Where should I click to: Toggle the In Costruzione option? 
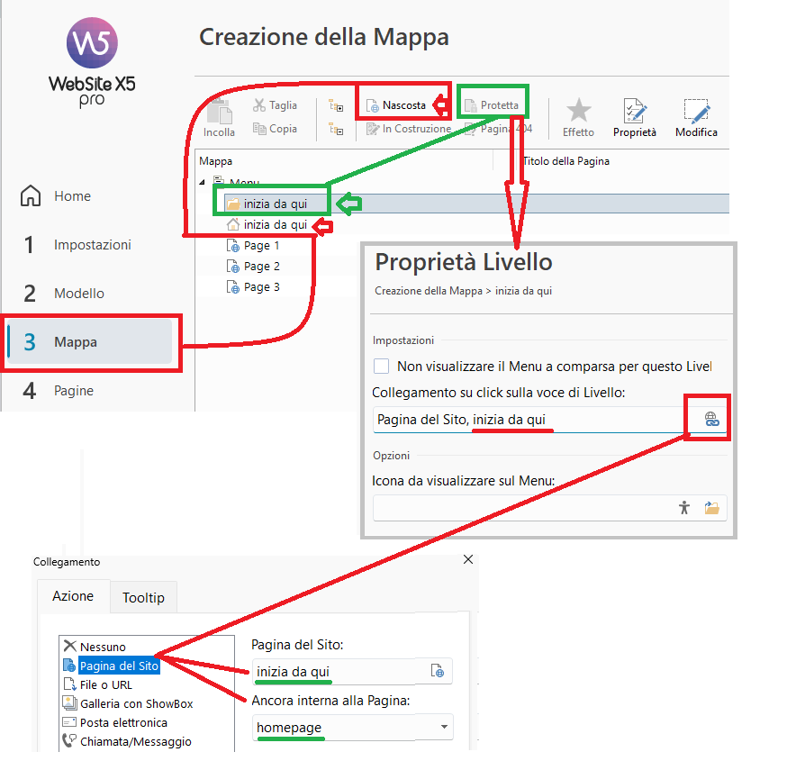(409, 129)
